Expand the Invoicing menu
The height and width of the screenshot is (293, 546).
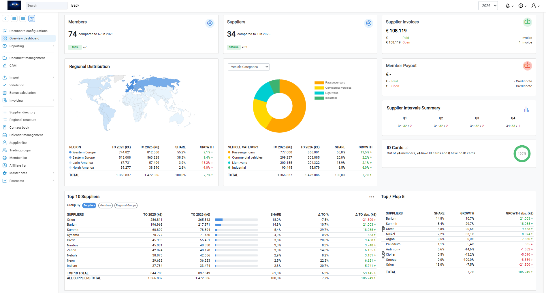click(28, 100)
